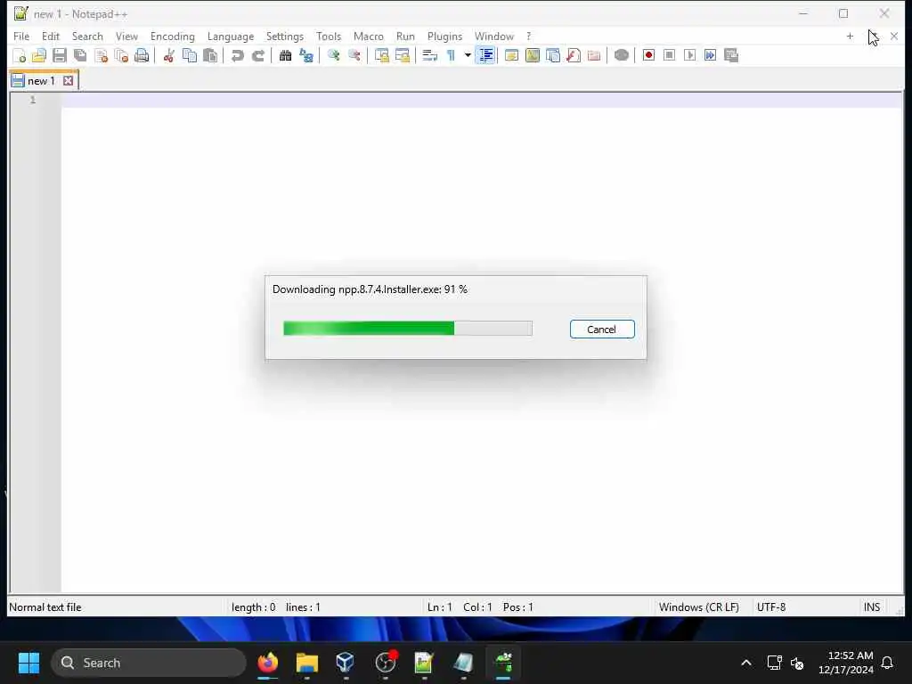Click the Save toolbar icon
This screenshot has width=912, height=684.
point(60,55)
